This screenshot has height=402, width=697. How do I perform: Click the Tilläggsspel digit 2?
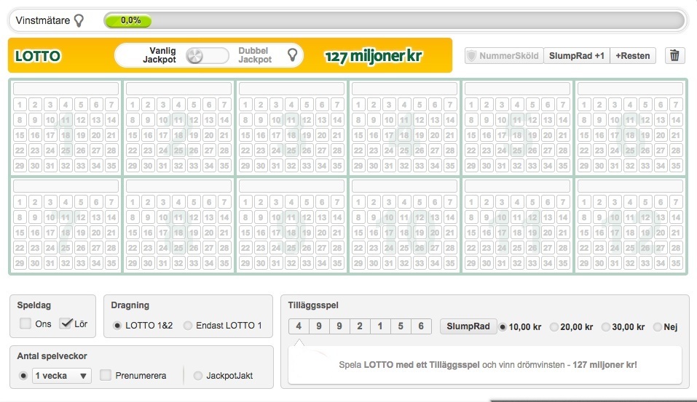360,326
